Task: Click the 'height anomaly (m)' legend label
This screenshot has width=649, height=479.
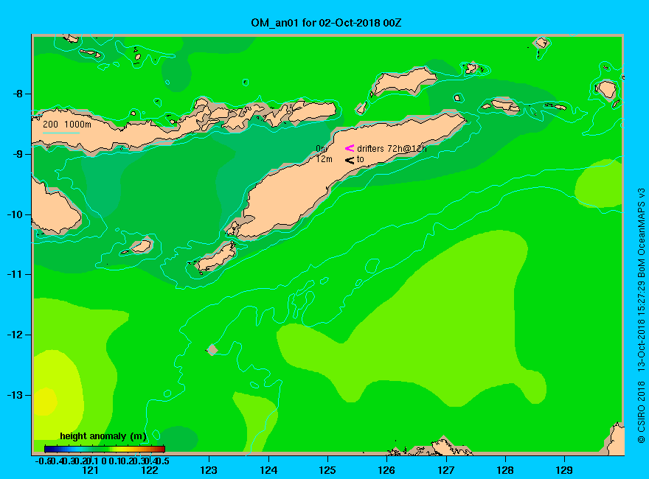Action: pos(103,436)
